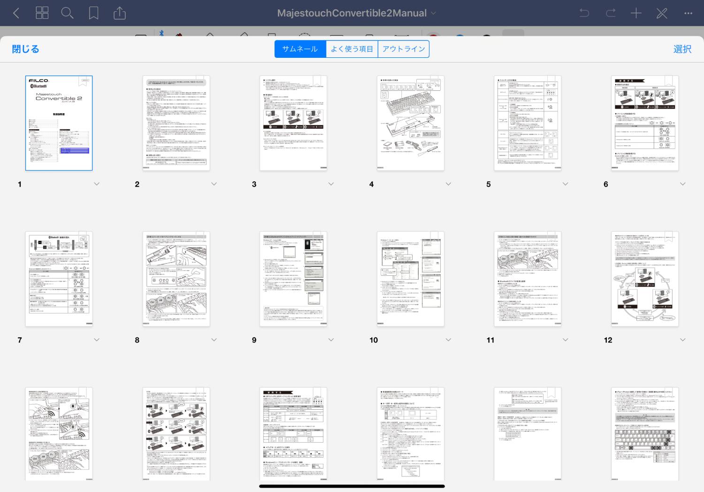Open page 3 thumbnail
Screen dimensions: 704x492
click(x=293, y=123)
